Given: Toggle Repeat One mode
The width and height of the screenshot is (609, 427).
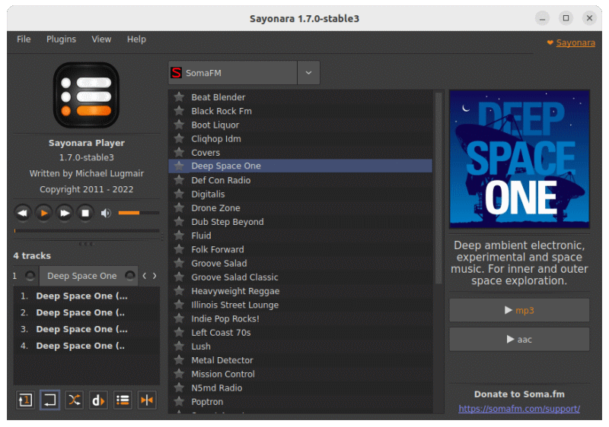Looking at the screenshot, I should 25,400.
